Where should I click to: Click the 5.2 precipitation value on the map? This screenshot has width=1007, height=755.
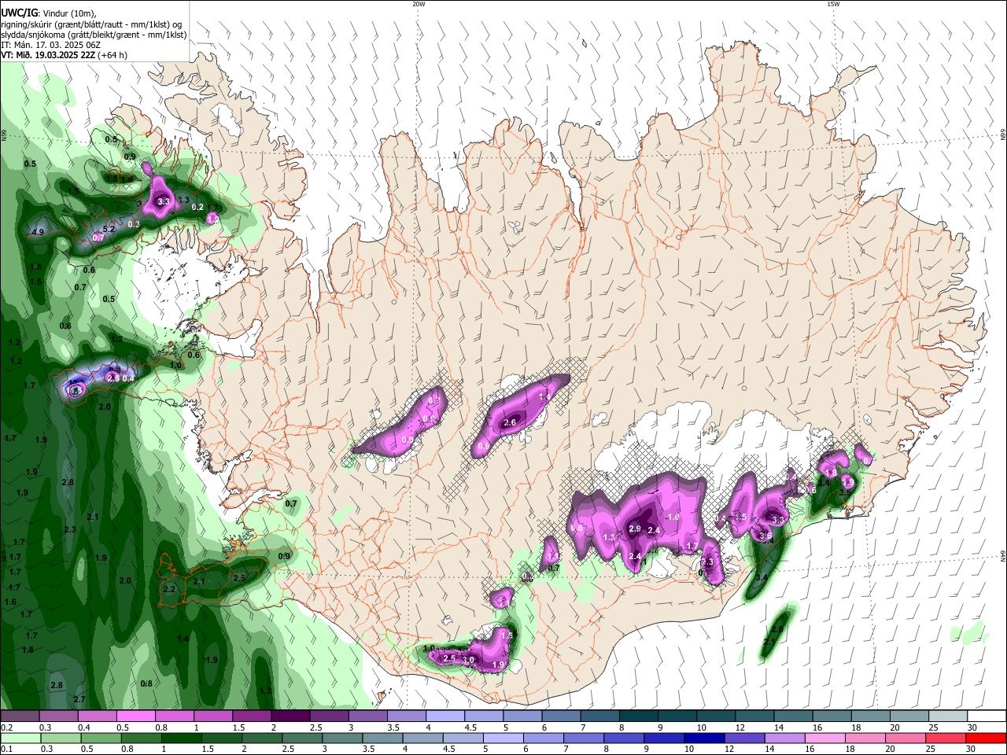click(x=109, y=230)
